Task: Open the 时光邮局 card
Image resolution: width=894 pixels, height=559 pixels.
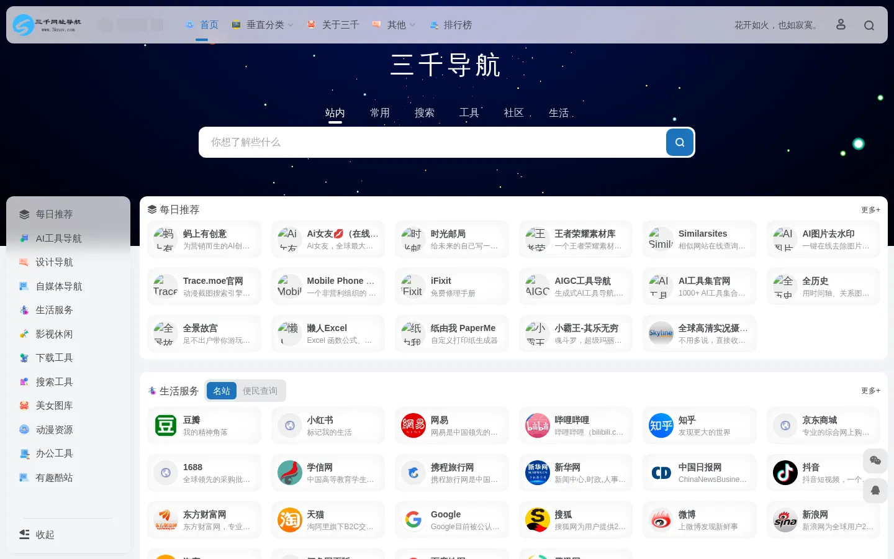Action: pyautogui.click(x=452, y=239)
